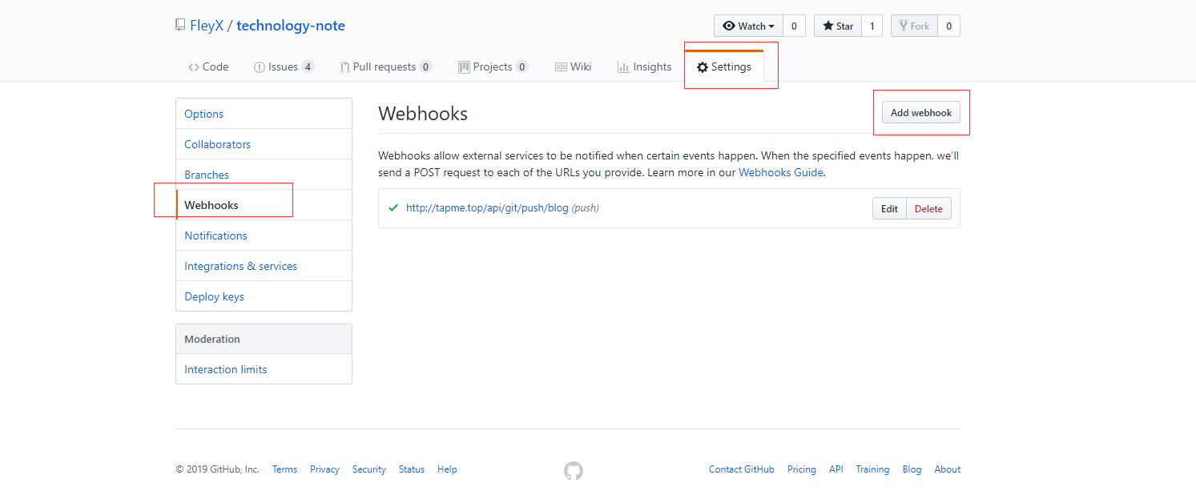
Task: Open Deploy keys in settings sidebar
Action: pos(264,296)
